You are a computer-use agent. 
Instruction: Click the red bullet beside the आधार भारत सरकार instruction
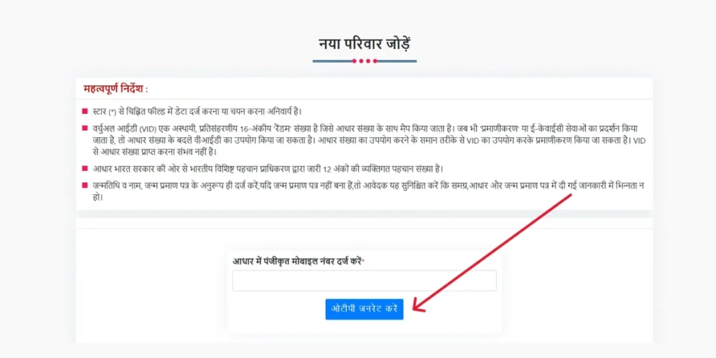click(85, 169)
